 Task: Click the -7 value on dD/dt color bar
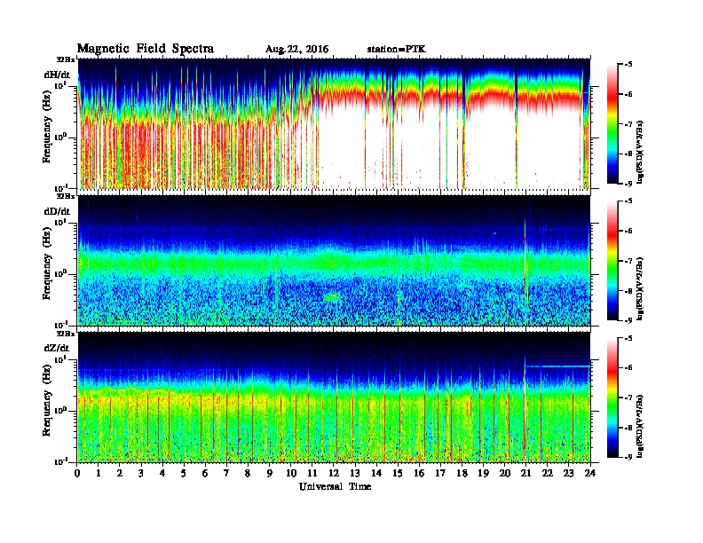628,260
